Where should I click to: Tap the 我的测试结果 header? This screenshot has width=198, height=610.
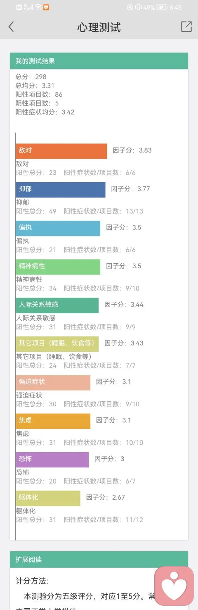[x=99, y=61]
